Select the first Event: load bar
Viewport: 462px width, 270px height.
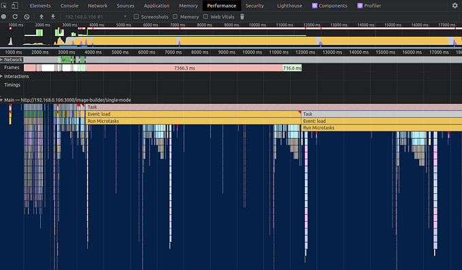pos(193,114)
